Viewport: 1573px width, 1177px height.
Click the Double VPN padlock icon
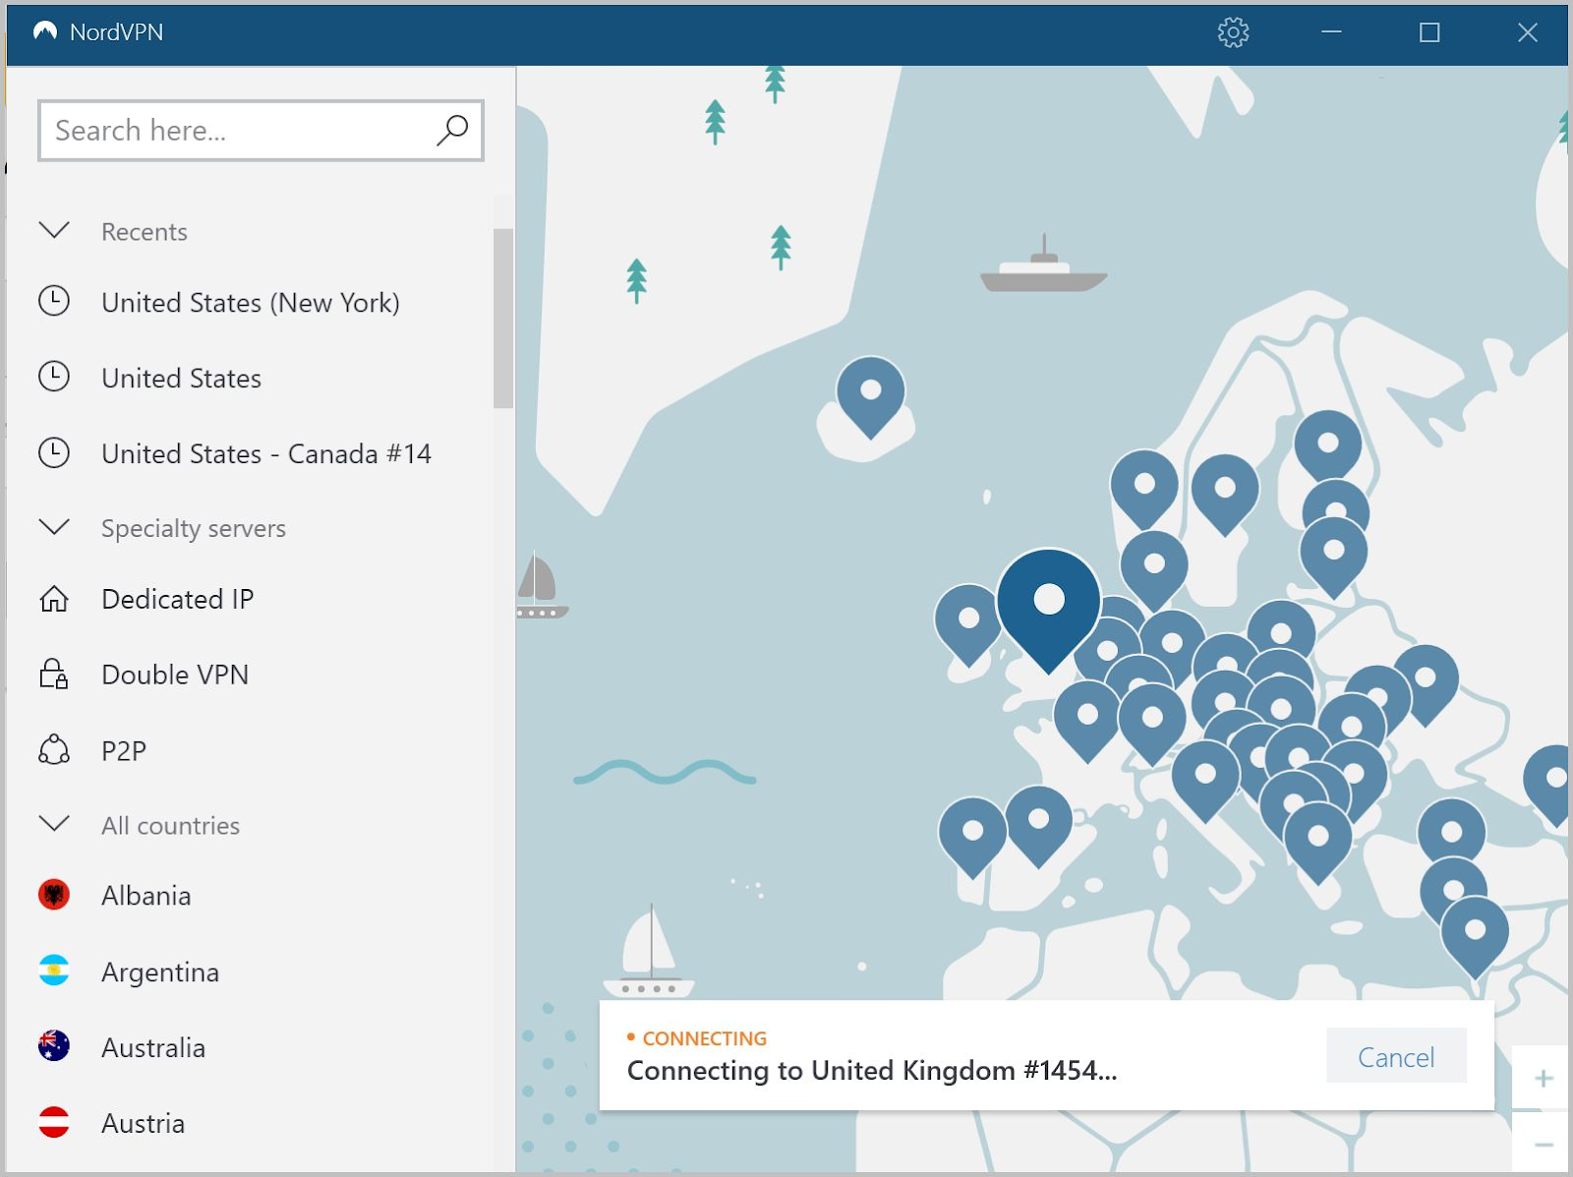coord(56,675)
